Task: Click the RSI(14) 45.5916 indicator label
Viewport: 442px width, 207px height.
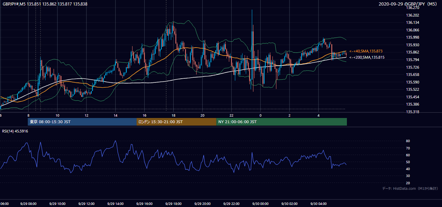Action: (15, 131)
